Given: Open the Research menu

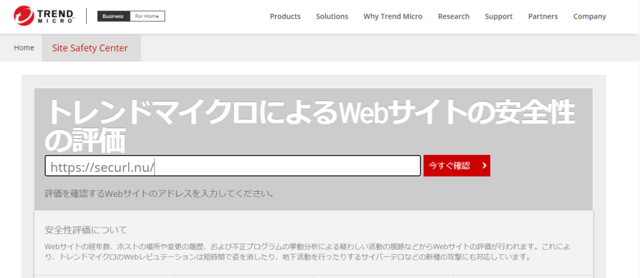Looking at the screenshot, I should 454,16.
